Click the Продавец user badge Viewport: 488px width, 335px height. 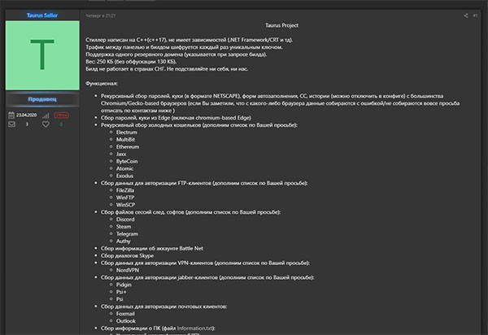40,98
